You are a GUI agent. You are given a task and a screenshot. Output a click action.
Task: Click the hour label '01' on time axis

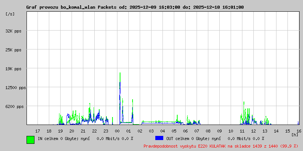[x=128, y=131]
